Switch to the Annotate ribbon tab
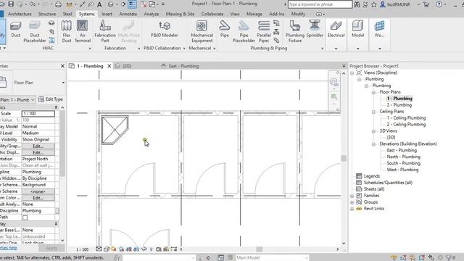The image size is (464, 261). point(128,14)
